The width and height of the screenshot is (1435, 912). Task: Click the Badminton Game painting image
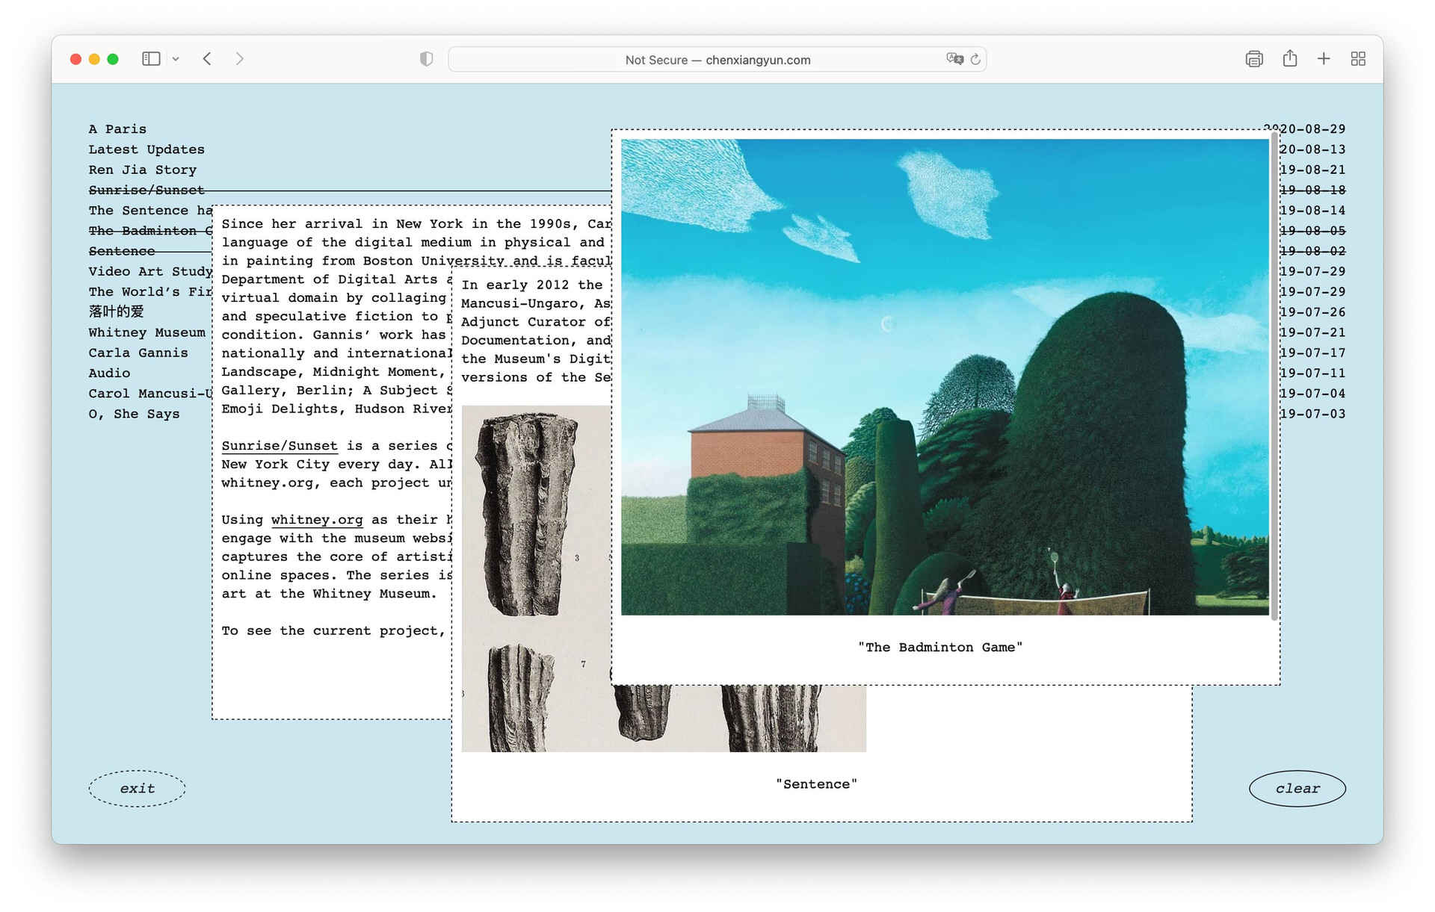pos(944,377)
